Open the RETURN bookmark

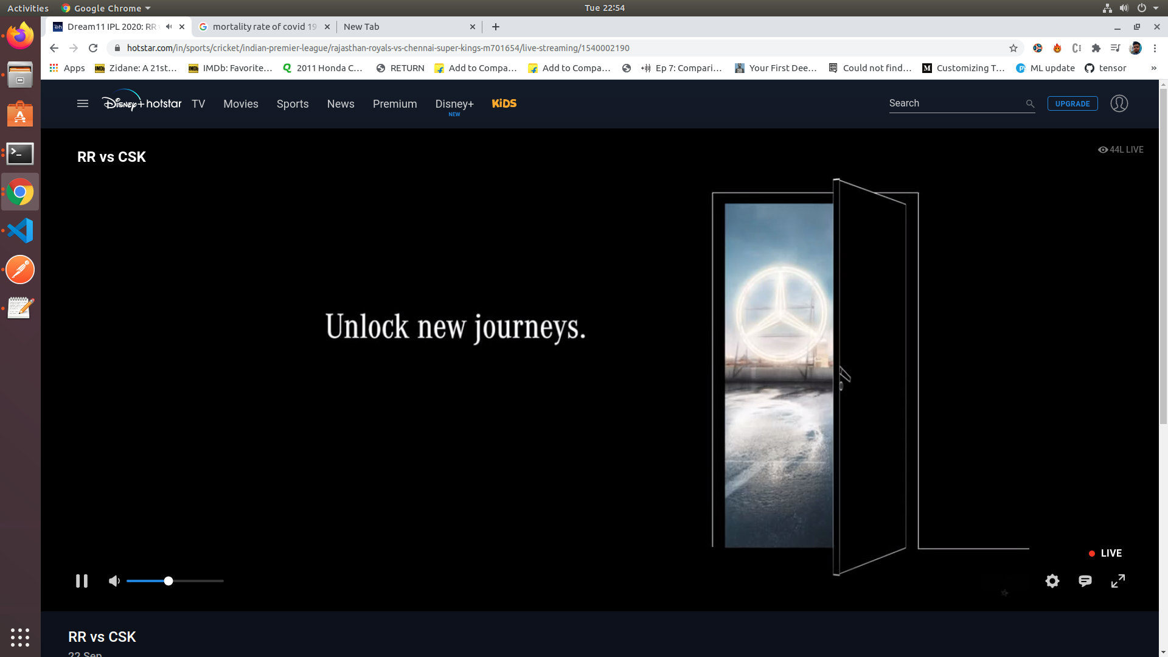(x=400, y=68)
